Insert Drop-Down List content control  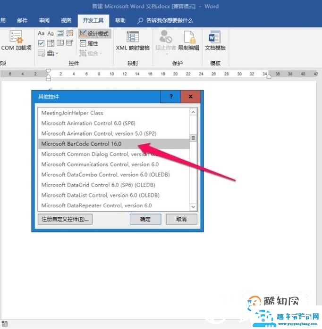[60, 43]
